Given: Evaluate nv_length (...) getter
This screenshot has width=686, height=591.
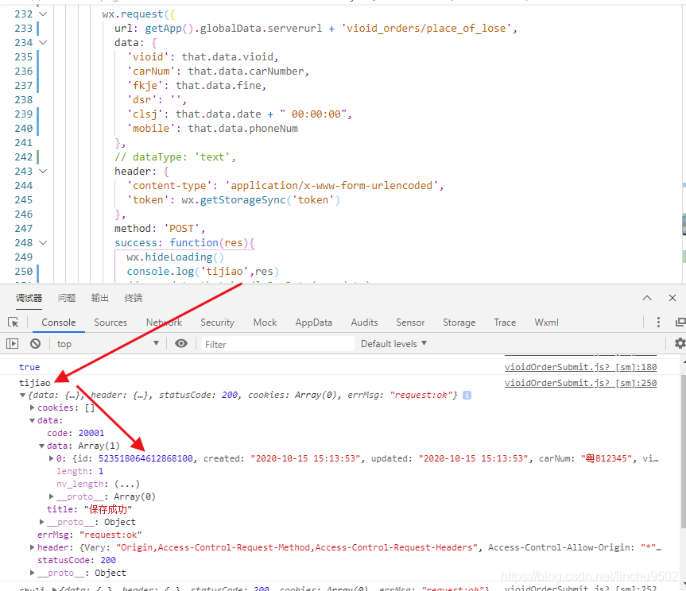Looking at the screenshot, I should (x=127, y=484).
